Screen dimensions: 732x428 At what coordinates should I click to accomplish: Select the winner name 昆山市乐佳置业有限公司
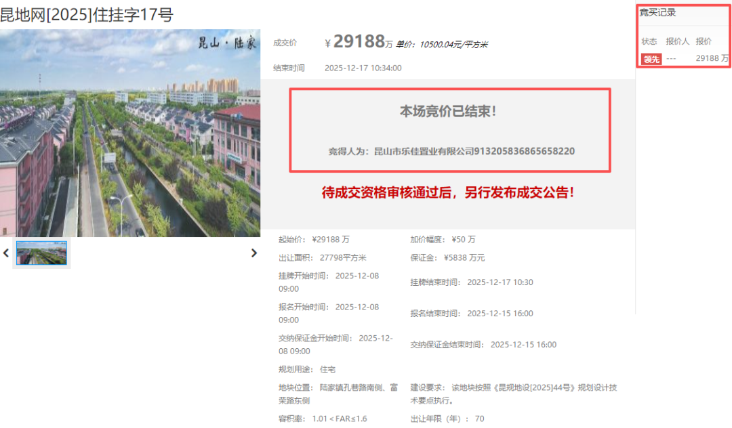(x=424, y=151)
